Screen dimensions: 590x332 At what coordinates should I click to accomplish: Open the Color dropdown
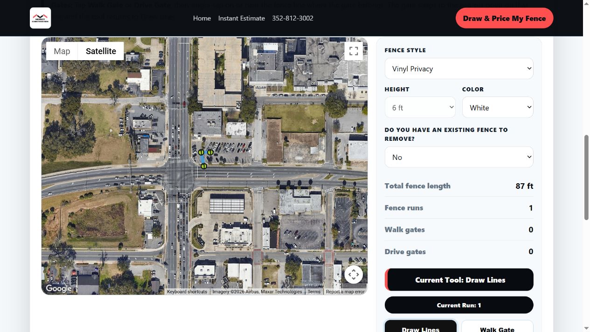(x=498, y=107)
